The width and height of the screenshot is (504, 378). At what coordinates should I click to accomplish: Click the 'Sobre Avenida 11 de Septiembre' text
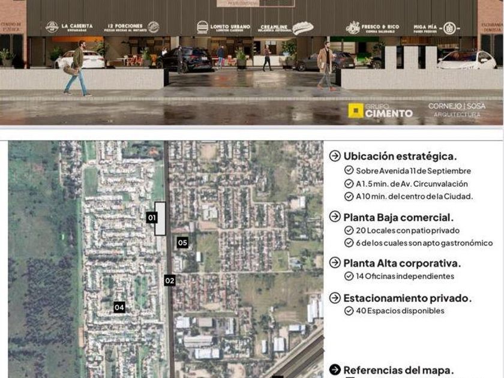click(413, 170)
